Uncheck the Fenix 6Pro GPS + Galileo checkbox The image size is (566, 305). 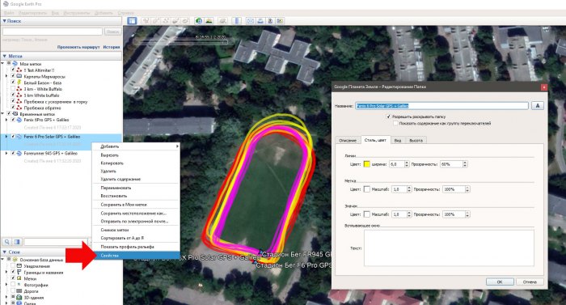(13, 120)
